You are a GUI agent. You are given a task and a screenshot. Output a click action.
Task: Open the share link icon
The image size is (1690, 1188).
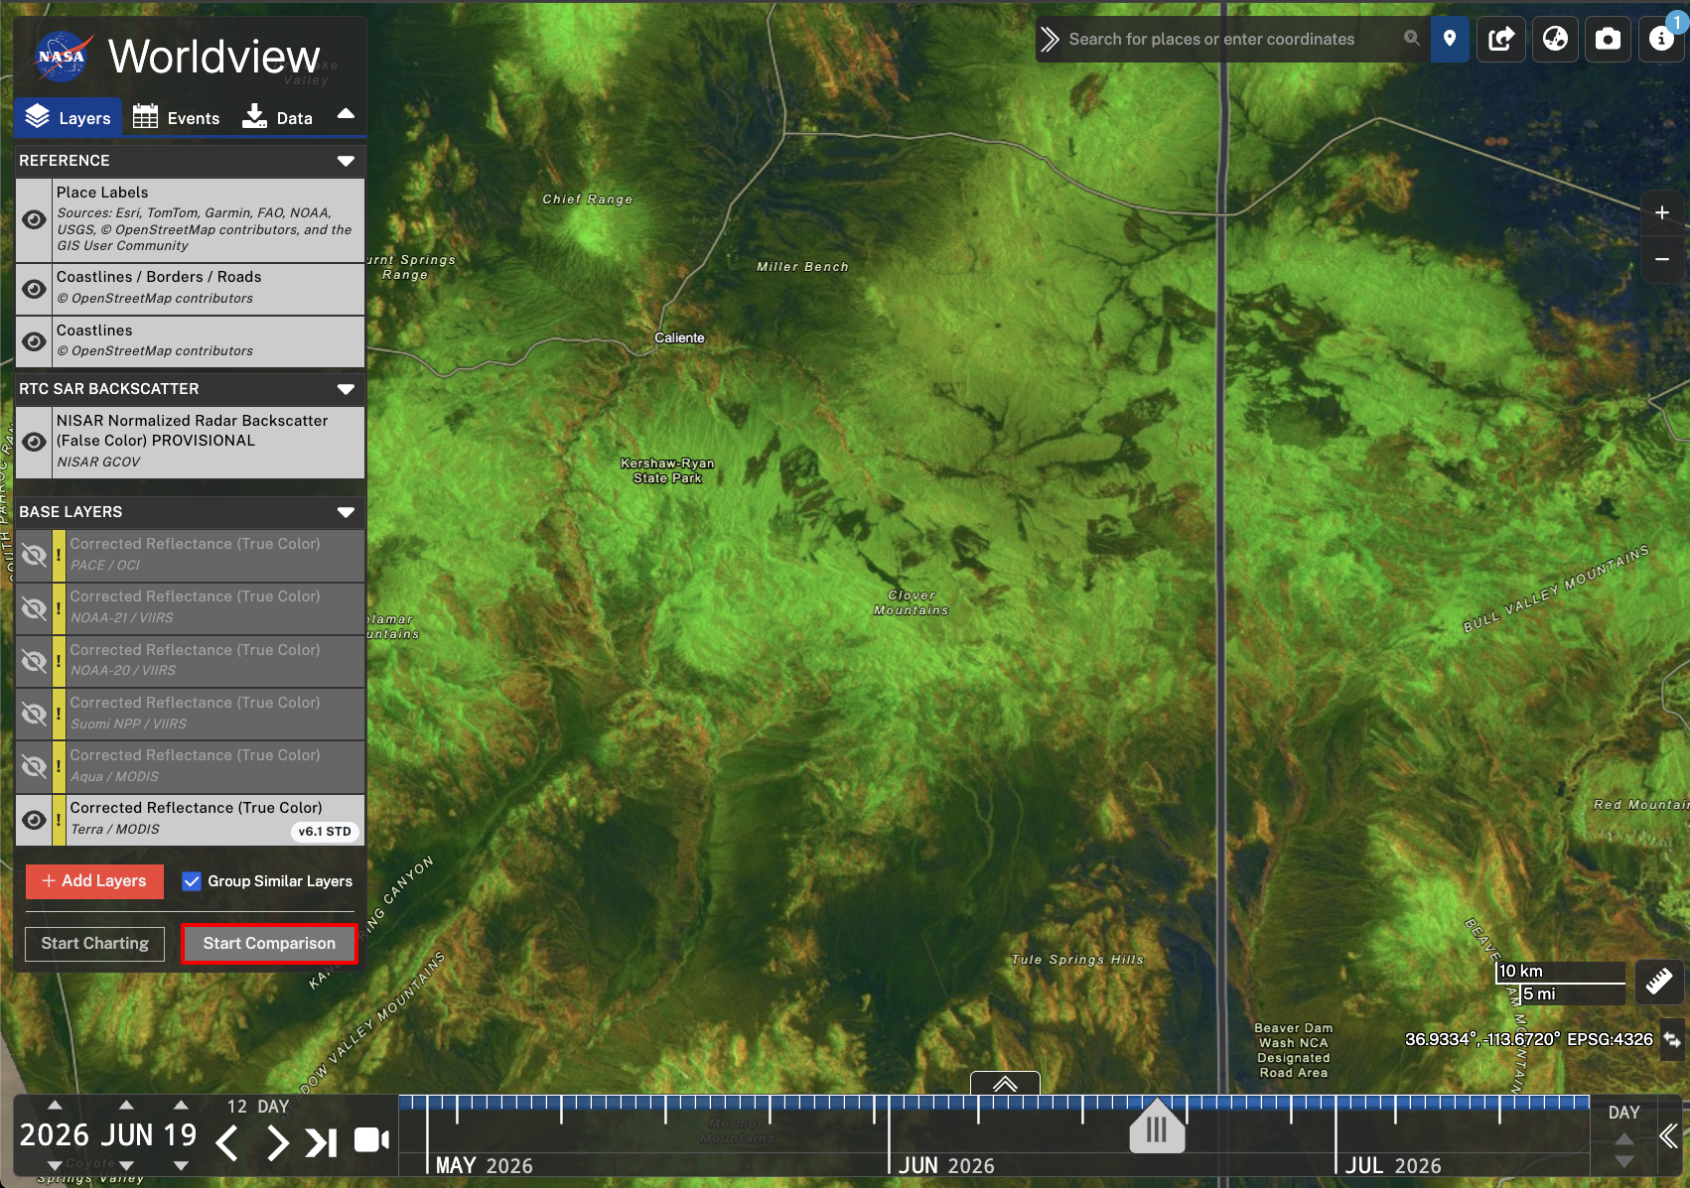1501,39
